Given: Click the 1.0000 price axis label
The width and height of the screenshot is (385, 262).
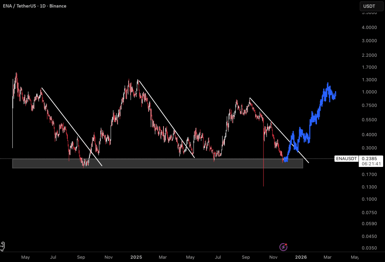Looking at the screenshot, I should [368, 92].
